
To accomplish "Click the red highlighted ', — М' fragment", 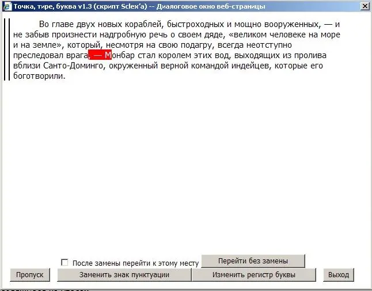I will tap(100, 55).
